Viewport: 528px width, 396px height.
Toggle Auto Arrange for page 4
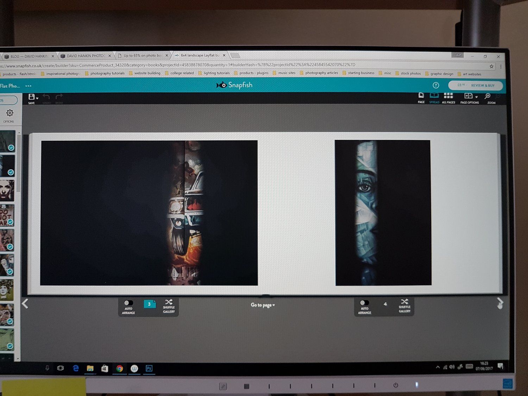(364, 303)
